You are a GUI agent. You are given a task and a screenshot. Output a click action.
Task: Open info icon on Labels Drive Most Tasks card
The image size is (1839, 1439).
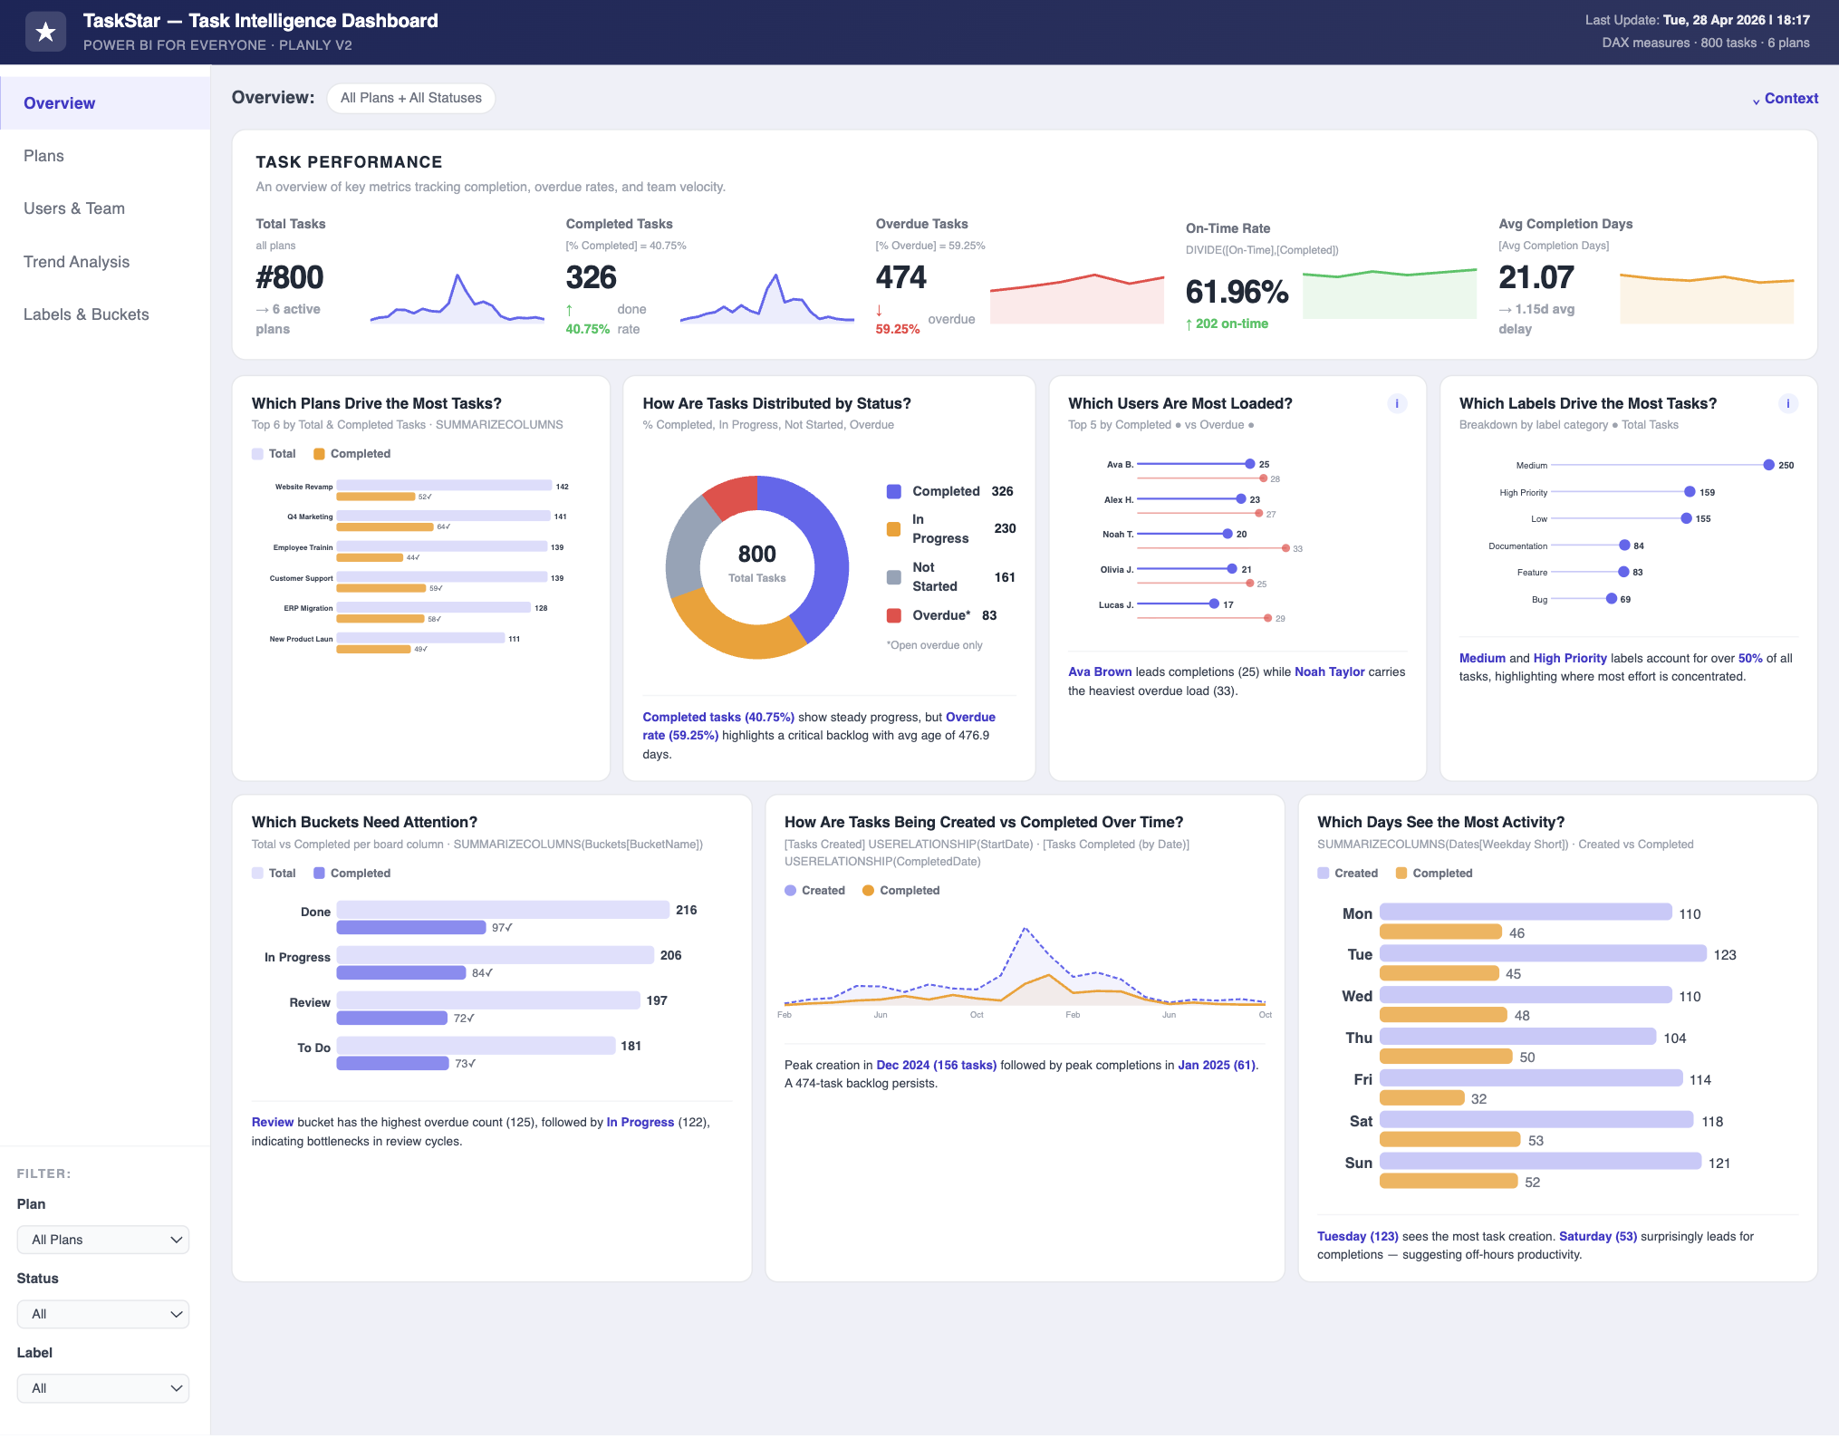coord(1788,403)
